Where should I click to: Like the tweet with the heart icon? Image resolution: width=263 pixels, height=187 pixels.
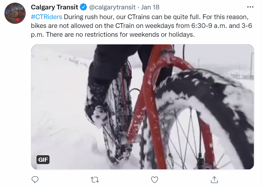tap(155, 179)
